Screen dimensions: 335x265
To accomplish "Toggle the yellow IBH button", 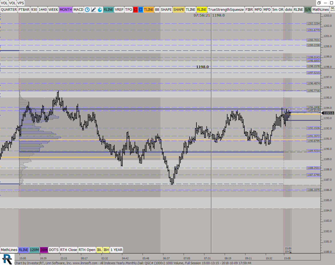I will (106, 250).
